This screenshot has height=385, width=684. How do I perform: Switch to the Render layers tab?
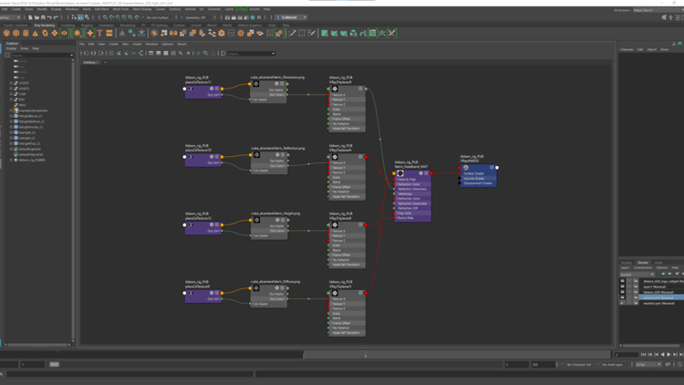pos(643,263)
